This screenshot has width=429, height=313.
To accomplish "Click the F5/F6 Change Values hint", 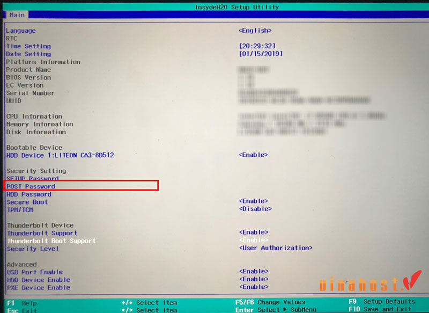I will [270, 302].
